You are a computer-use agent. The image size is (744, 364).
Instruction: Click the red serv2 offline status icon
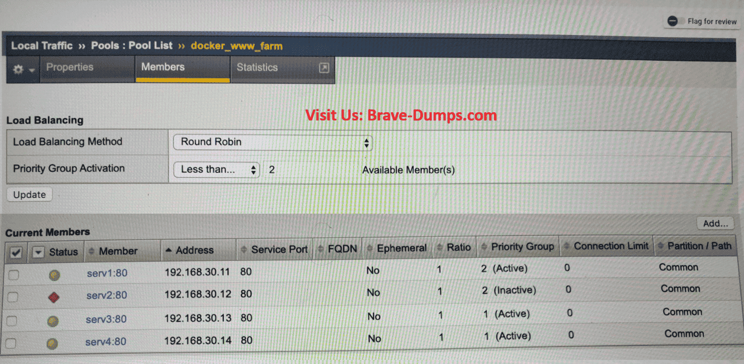click(x=53, y=298)
